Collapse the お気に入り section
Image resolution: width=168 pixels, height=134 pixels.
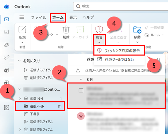pos(19,61)
